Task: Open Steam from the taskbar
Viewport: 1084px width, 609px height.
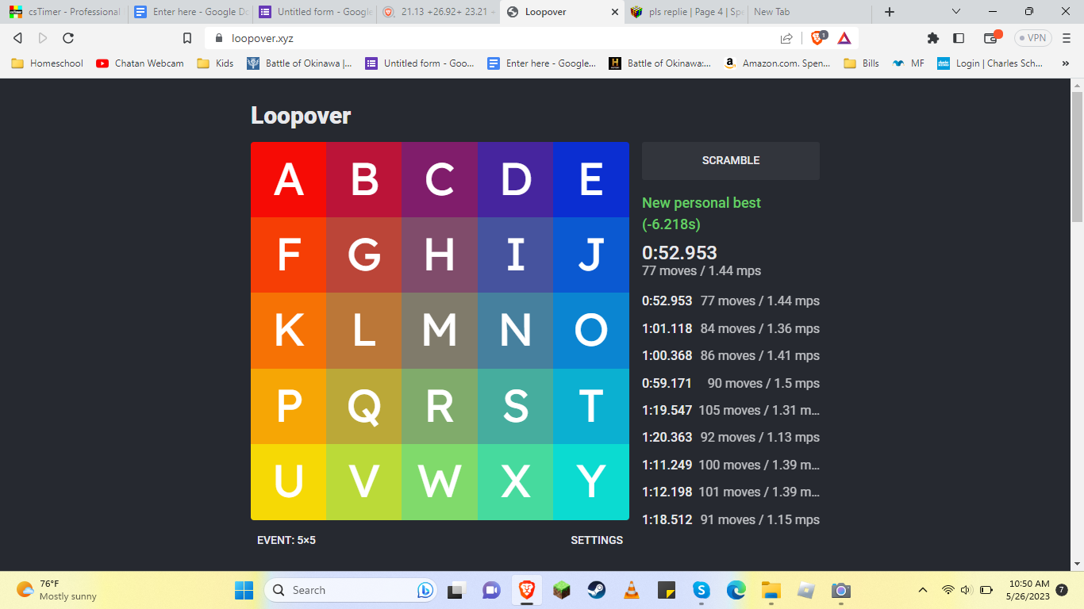Action: tap(596, 590)
